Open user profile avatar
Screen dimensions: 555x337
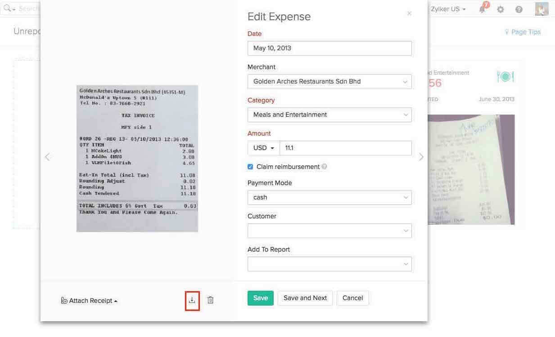coord(541,9)
